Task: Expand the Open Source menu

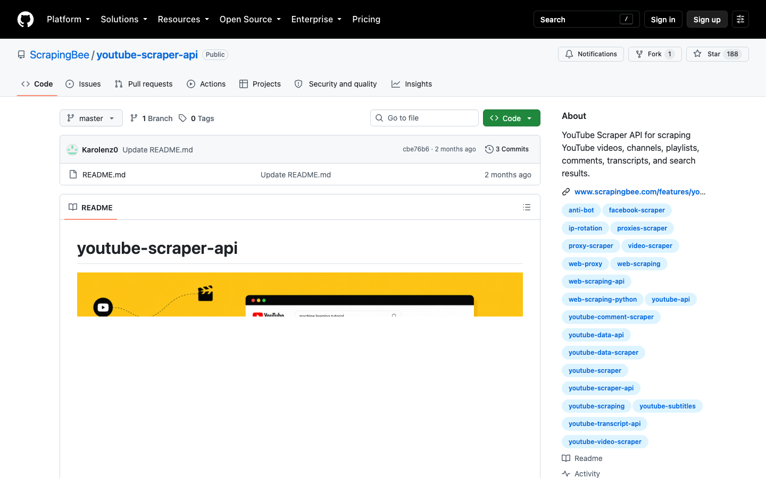Action: pos(250,19)
